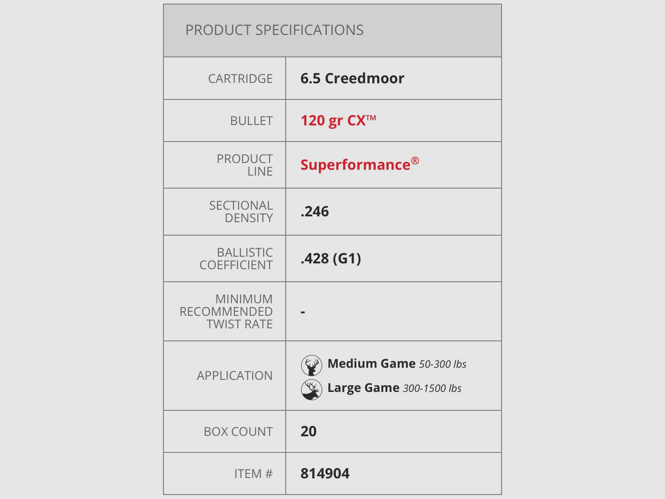The height and width of the screenshot is (499, 665).
Task: Click the Product Specifications header
Action: pos(274,30)
